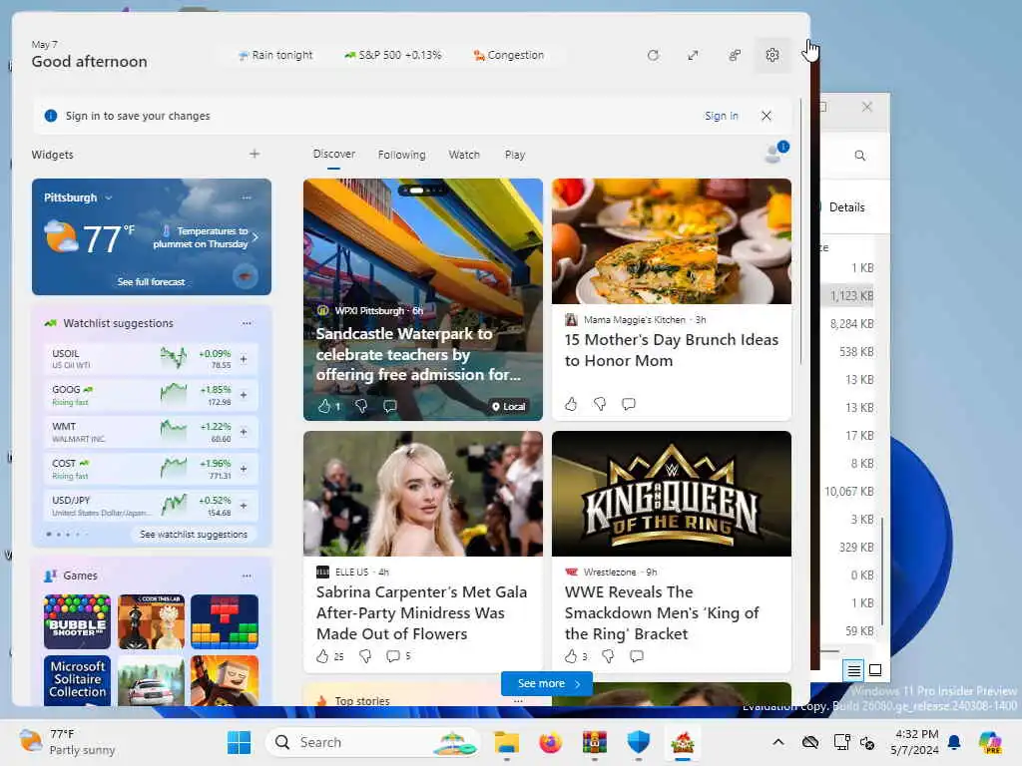Screen dimensions: 1022x766
Task: Click Sign in link
Action: [x=721, y=116]
